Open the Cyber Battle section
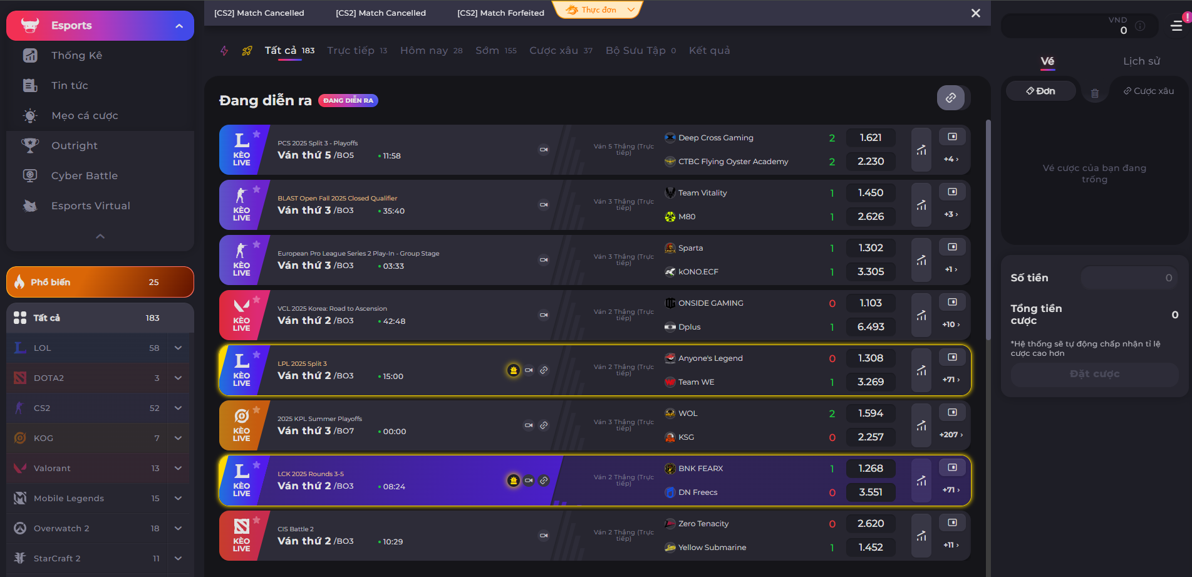 click(29, 175)
